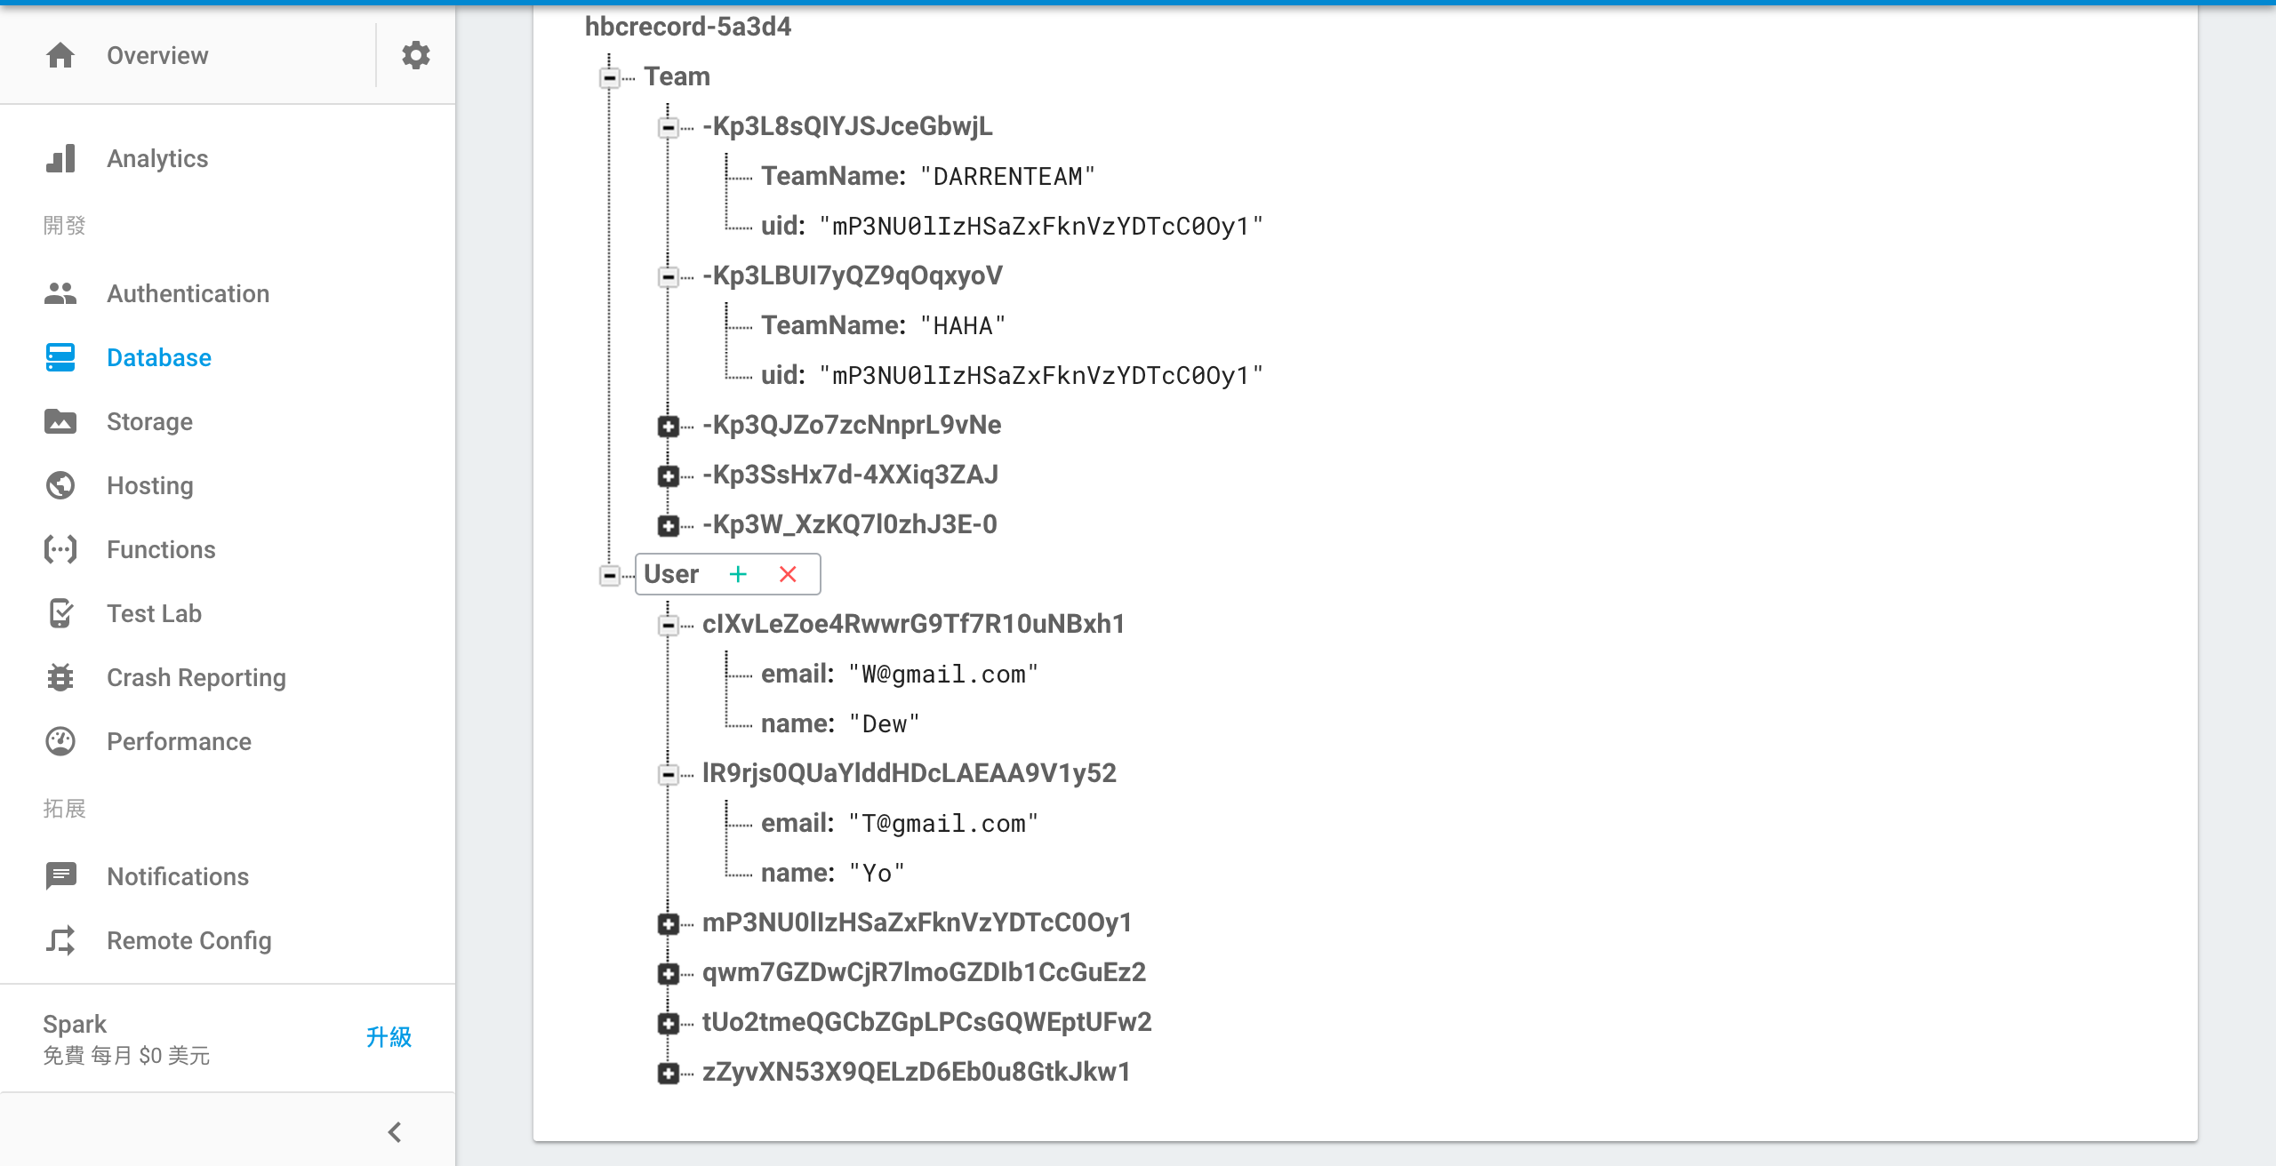Screen dimensions: 2276x1166
Task: Open project settings gear icon
Action: (415, 55)
